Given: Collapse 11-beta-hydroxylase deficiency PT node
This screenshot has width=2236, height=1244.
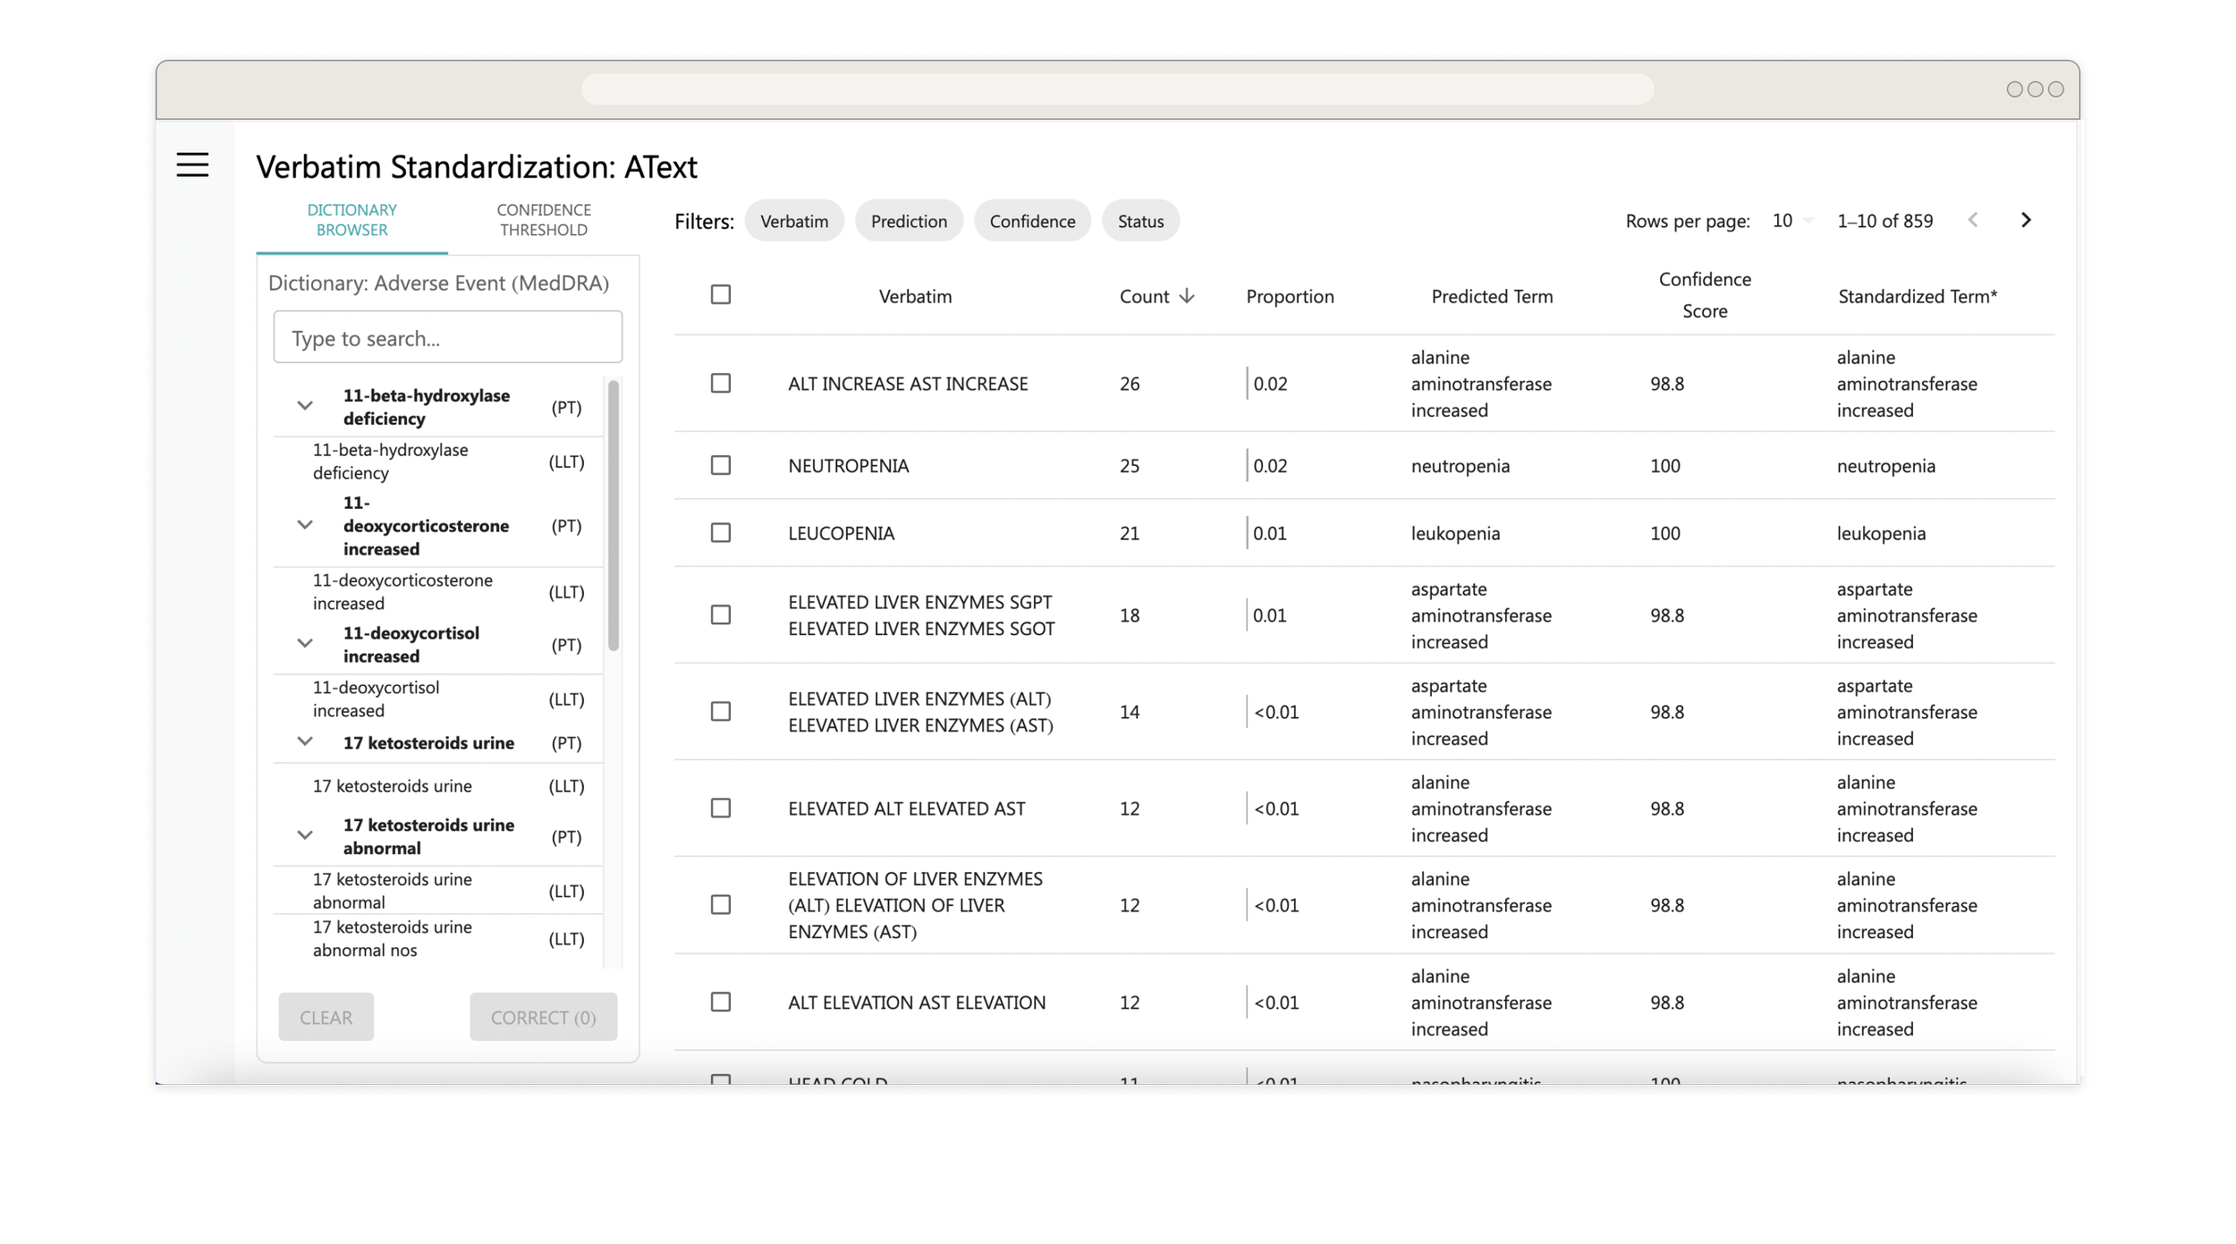Looking at the screenshot, I should (x=305, y=406).
